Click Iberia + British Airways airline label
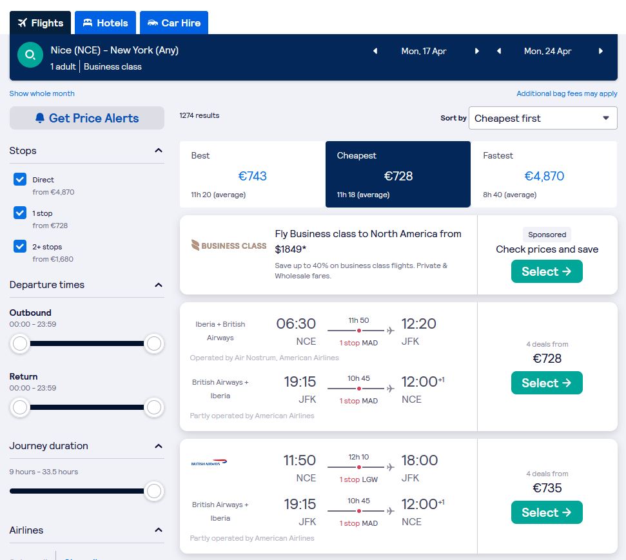Viewport: 626px width, 560px height. 220,331
